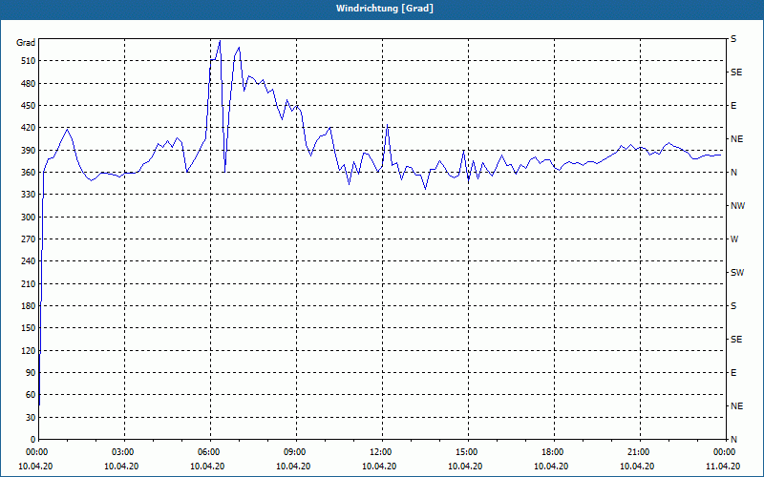Pick the 240 axis value
This screenshot has height=477, width=764.
(30, 261)
